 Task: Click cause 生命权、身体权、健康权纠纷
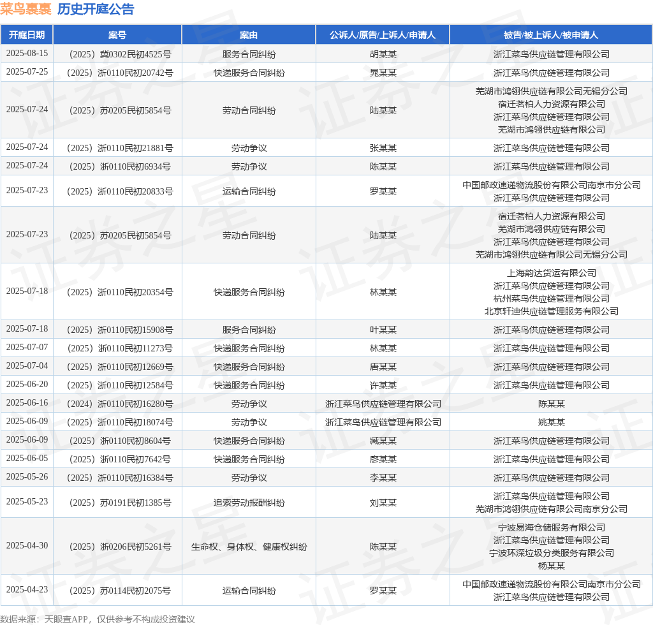(x=249, y=547)
